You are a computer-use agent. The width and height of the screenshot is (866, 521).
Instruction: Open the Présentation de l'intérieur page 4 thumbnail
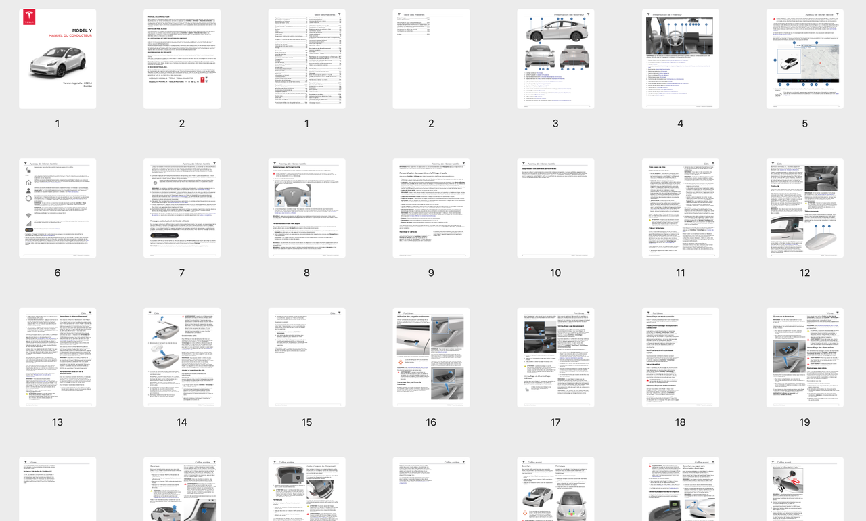point(680,59)
